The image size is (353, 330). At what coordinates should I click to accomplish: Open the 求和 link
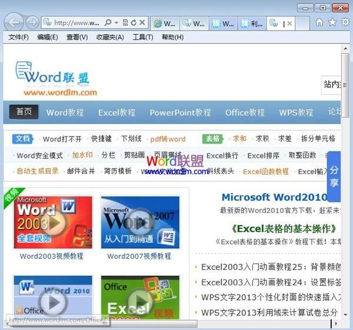coord(239,138)
